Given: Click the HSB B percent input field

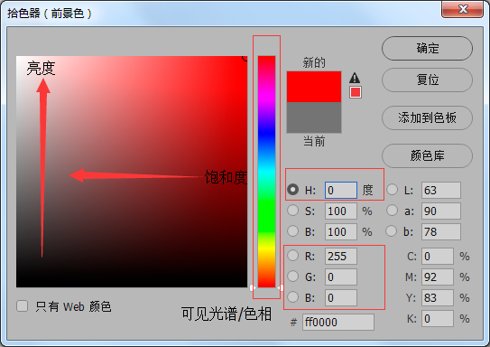Looking at the screenshot, I should pos(341,232).
